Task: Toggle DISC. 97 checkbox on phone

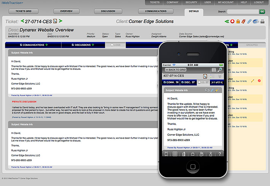Action: 183,82
